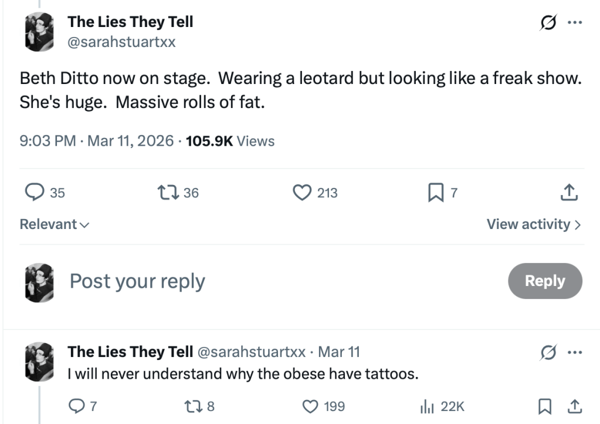This screenshot has width=600, height=424.
Task: Open the avatar on the main post
Action: click(x=40, y=31)
